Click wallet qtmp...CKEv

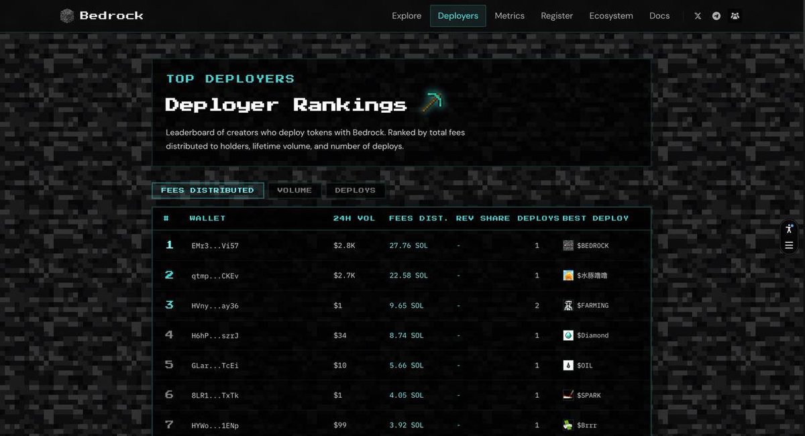click(215, 276)
